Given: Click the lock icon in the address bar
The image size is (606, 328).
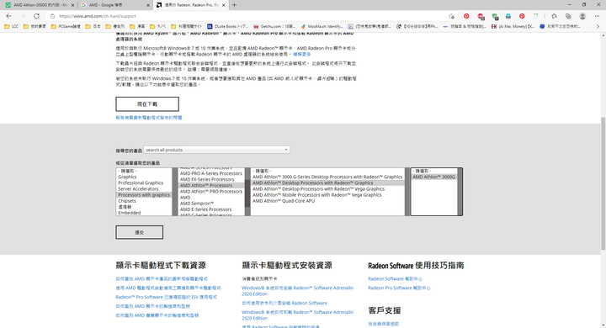Looking at the screenshot, I should tap(52, 16).
